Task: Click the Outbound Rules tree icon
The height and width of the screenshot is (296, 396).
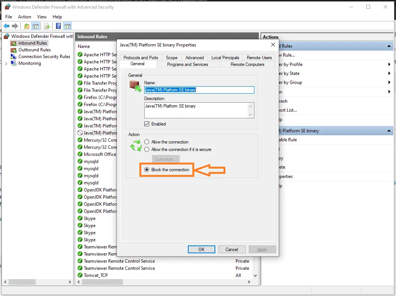Action: (14, 50)
